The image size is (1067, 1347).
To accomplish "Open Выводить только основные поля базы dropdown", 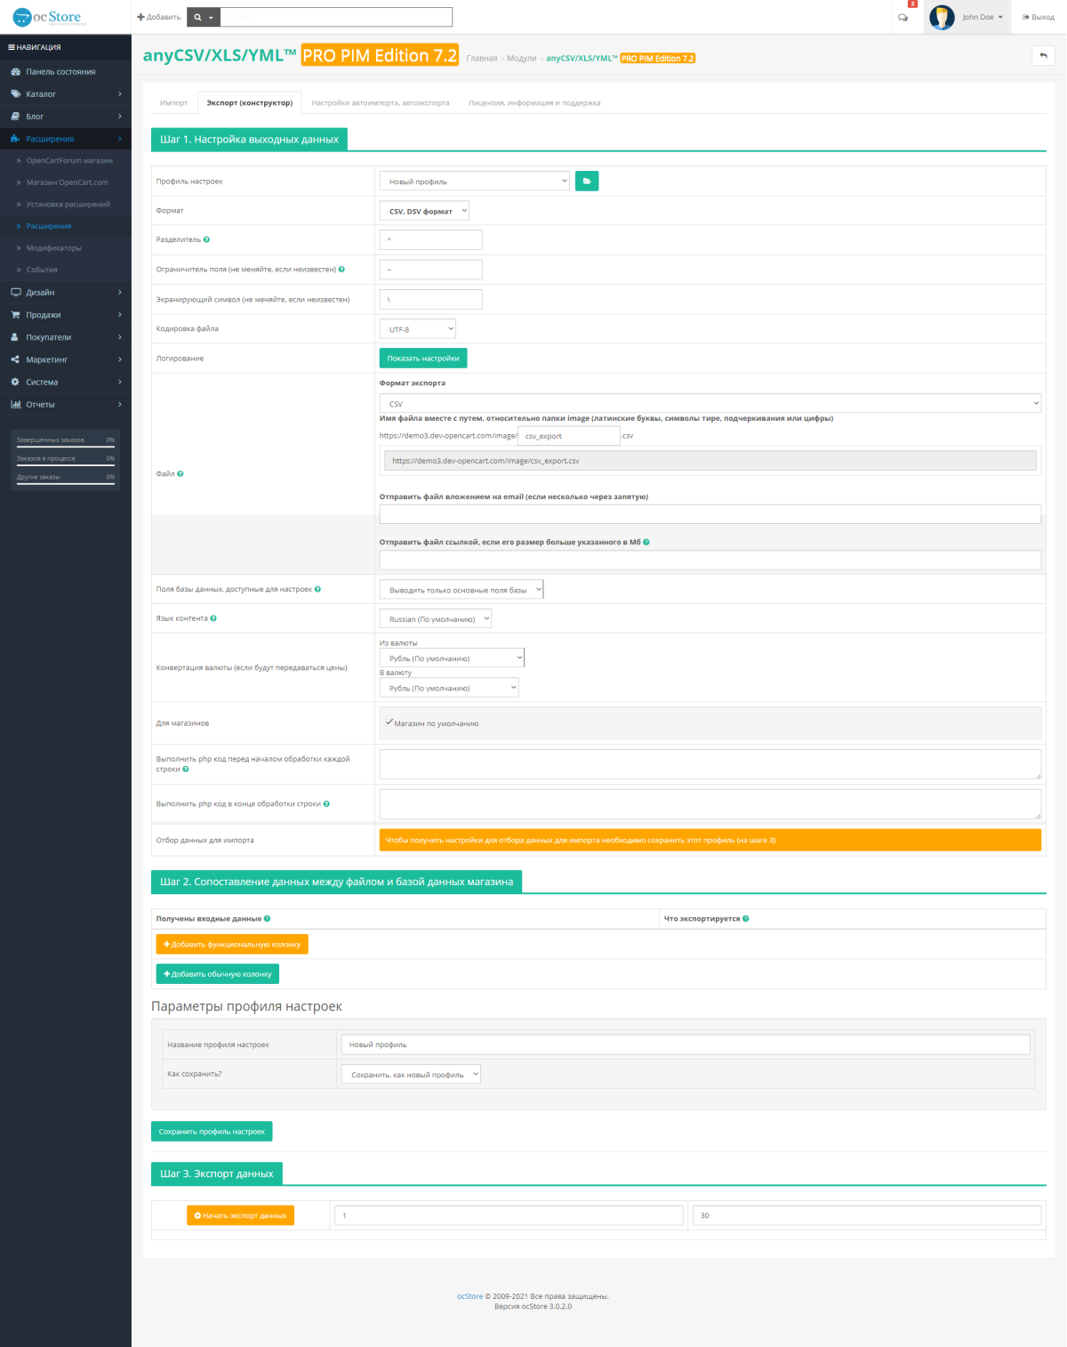I will click(461, 590).
